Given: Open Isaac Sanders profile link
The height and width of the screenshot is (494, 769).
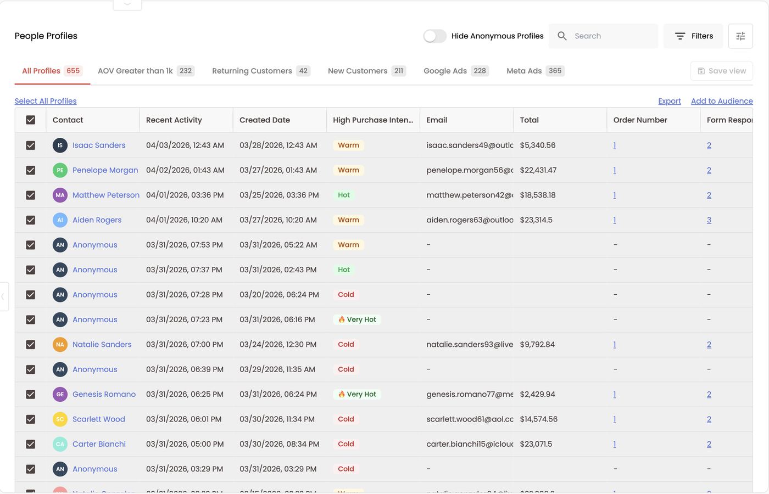Looking at the screenshot, I should (99, 145).
